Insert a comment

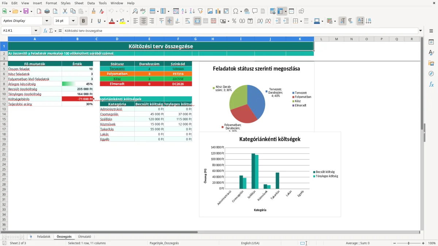coord(255,11)
